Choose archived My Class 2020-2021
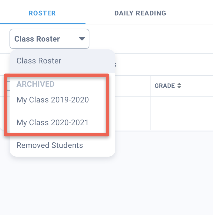 coord(52,122)
